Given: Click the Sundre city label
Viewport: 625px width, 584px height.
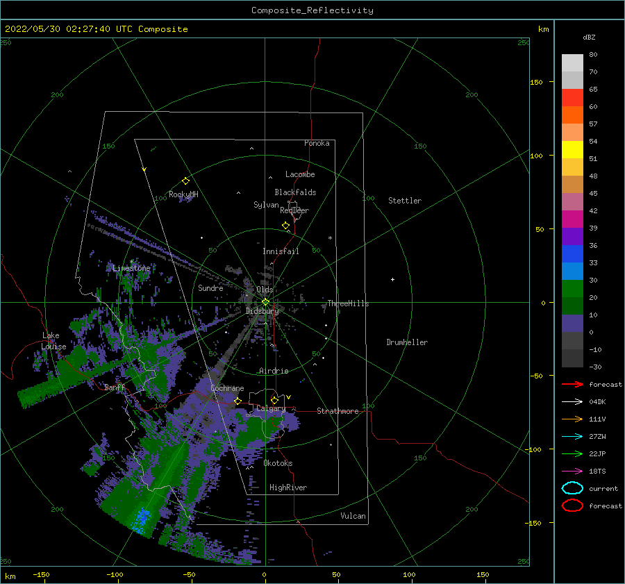Looking at the screenshot, I should tap(210, 287).
